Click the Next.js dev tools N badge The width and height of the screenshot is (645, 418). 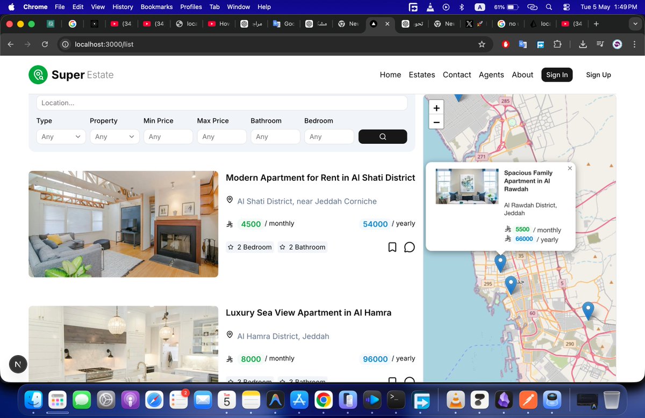pyautogui.click(x=18, y=364)
